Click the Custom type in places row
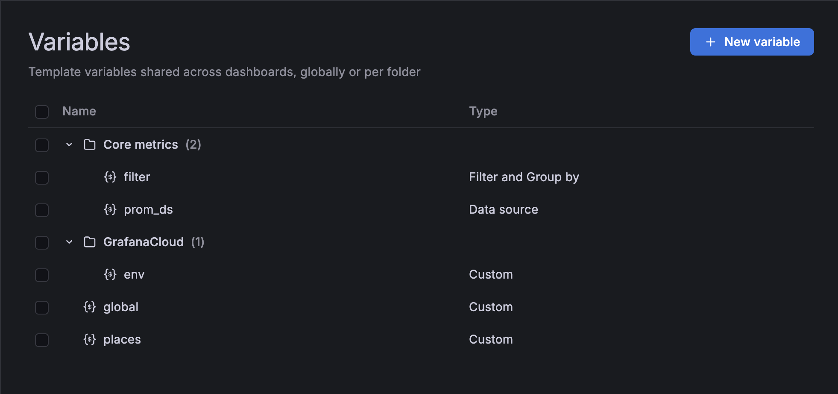The height and width of the screenshot is (394, 838). (x=491, y=339)
